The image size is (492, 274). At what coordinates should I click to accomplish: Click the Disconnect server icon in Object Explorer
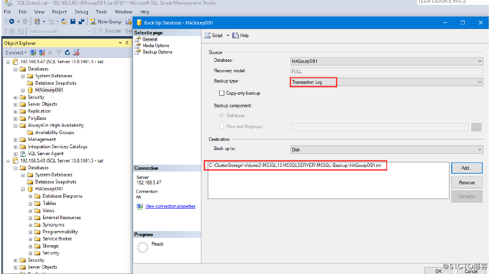[42, 52]
